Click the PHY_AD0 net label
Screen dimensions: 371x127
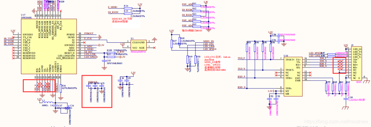(x=187, y=4)
